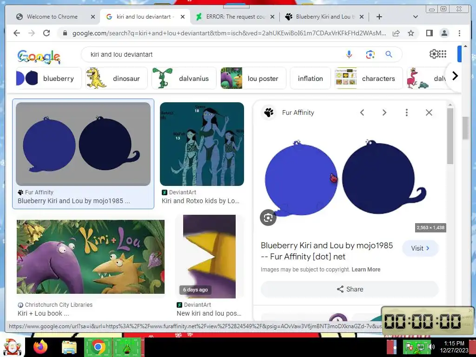Go back to the previous page
The width and height of the screenshot is (476, 357).
pyautogui.click(x=17, y=33)
